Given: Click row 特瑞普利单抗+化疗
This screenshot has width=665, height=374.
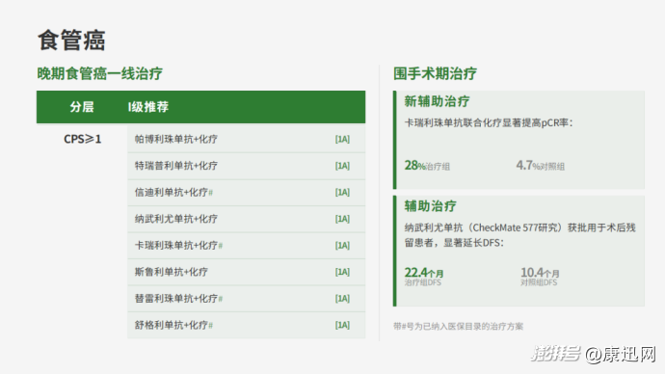Looking at the screenshot, I should [246, 166].
